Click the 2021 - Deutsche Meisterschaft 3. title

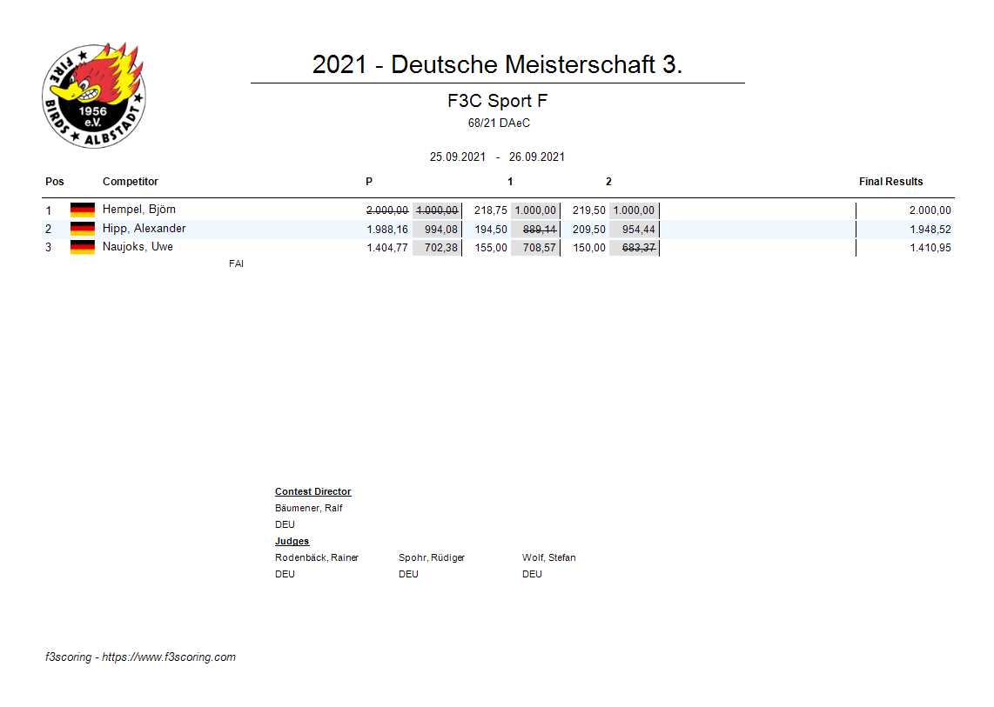pyautogui.click(x=497, y=64)
